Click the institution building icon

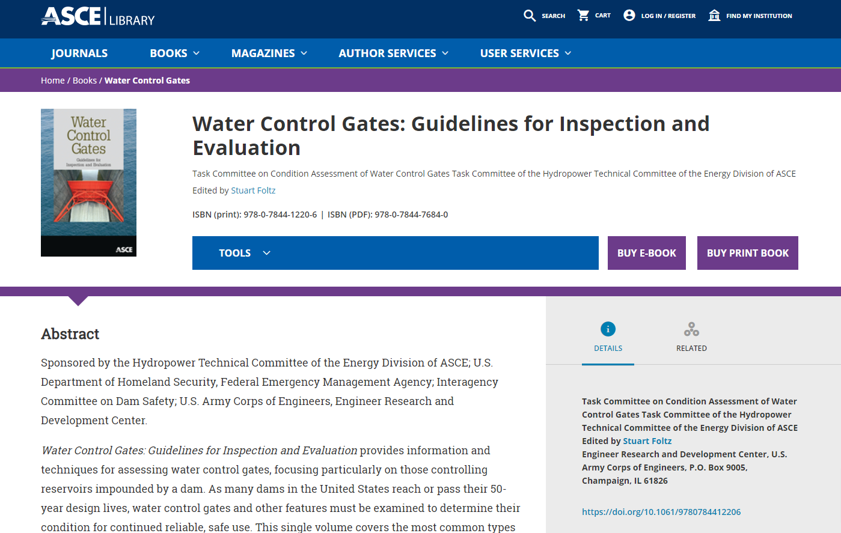pos(714,16)
